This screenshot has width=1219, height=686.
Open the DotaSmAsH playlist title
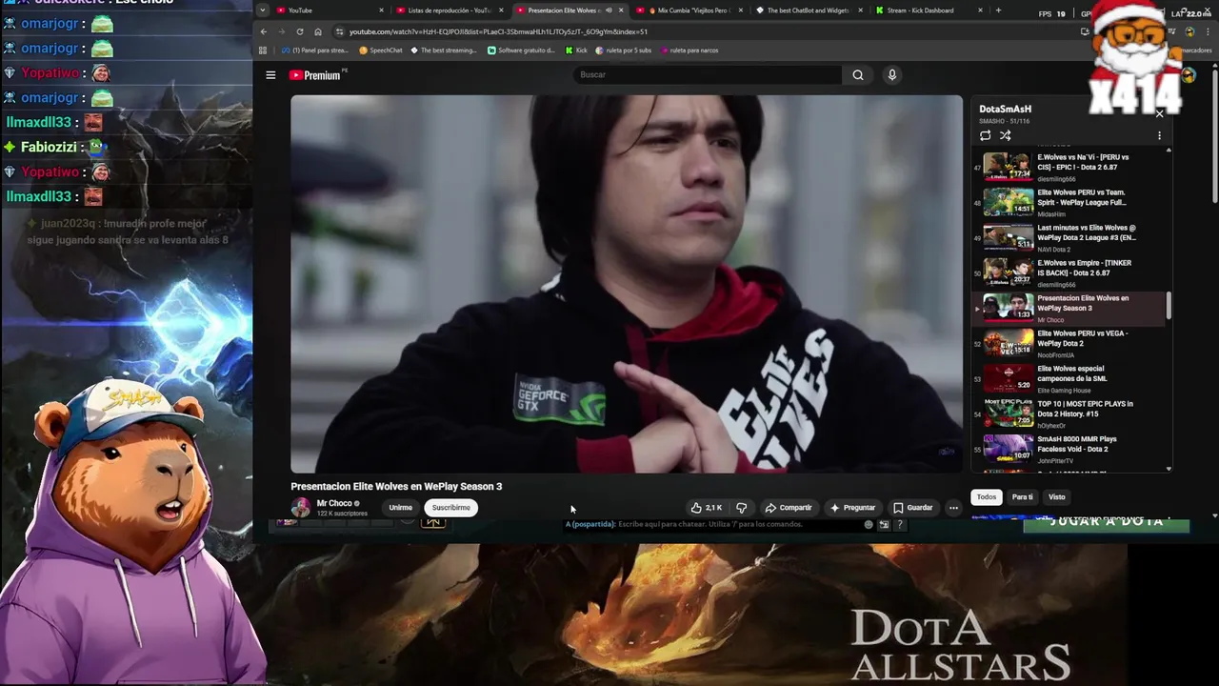point(1006,109)
